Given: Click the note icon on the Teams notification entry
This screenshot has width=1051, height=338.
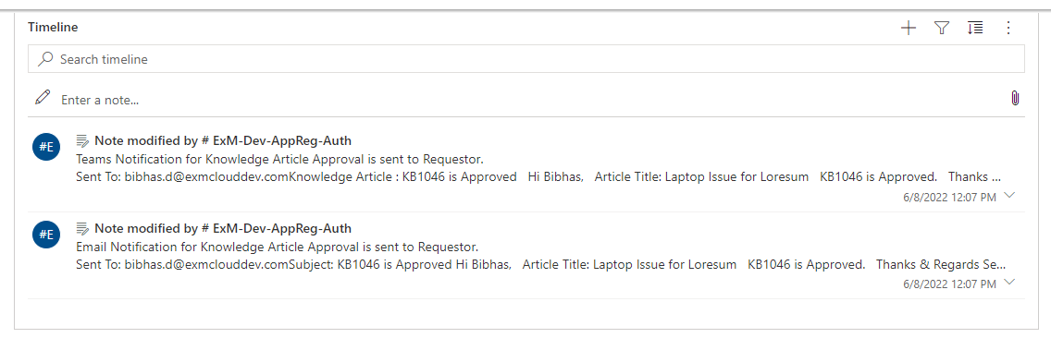Looking at the screenshot, I should click(83, 140).
